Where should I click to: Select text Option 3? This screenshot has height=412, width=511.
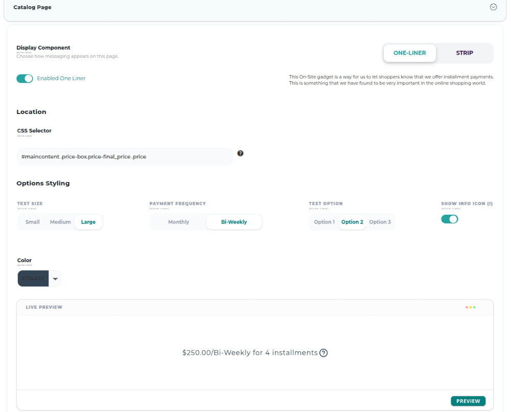[380, 222]
